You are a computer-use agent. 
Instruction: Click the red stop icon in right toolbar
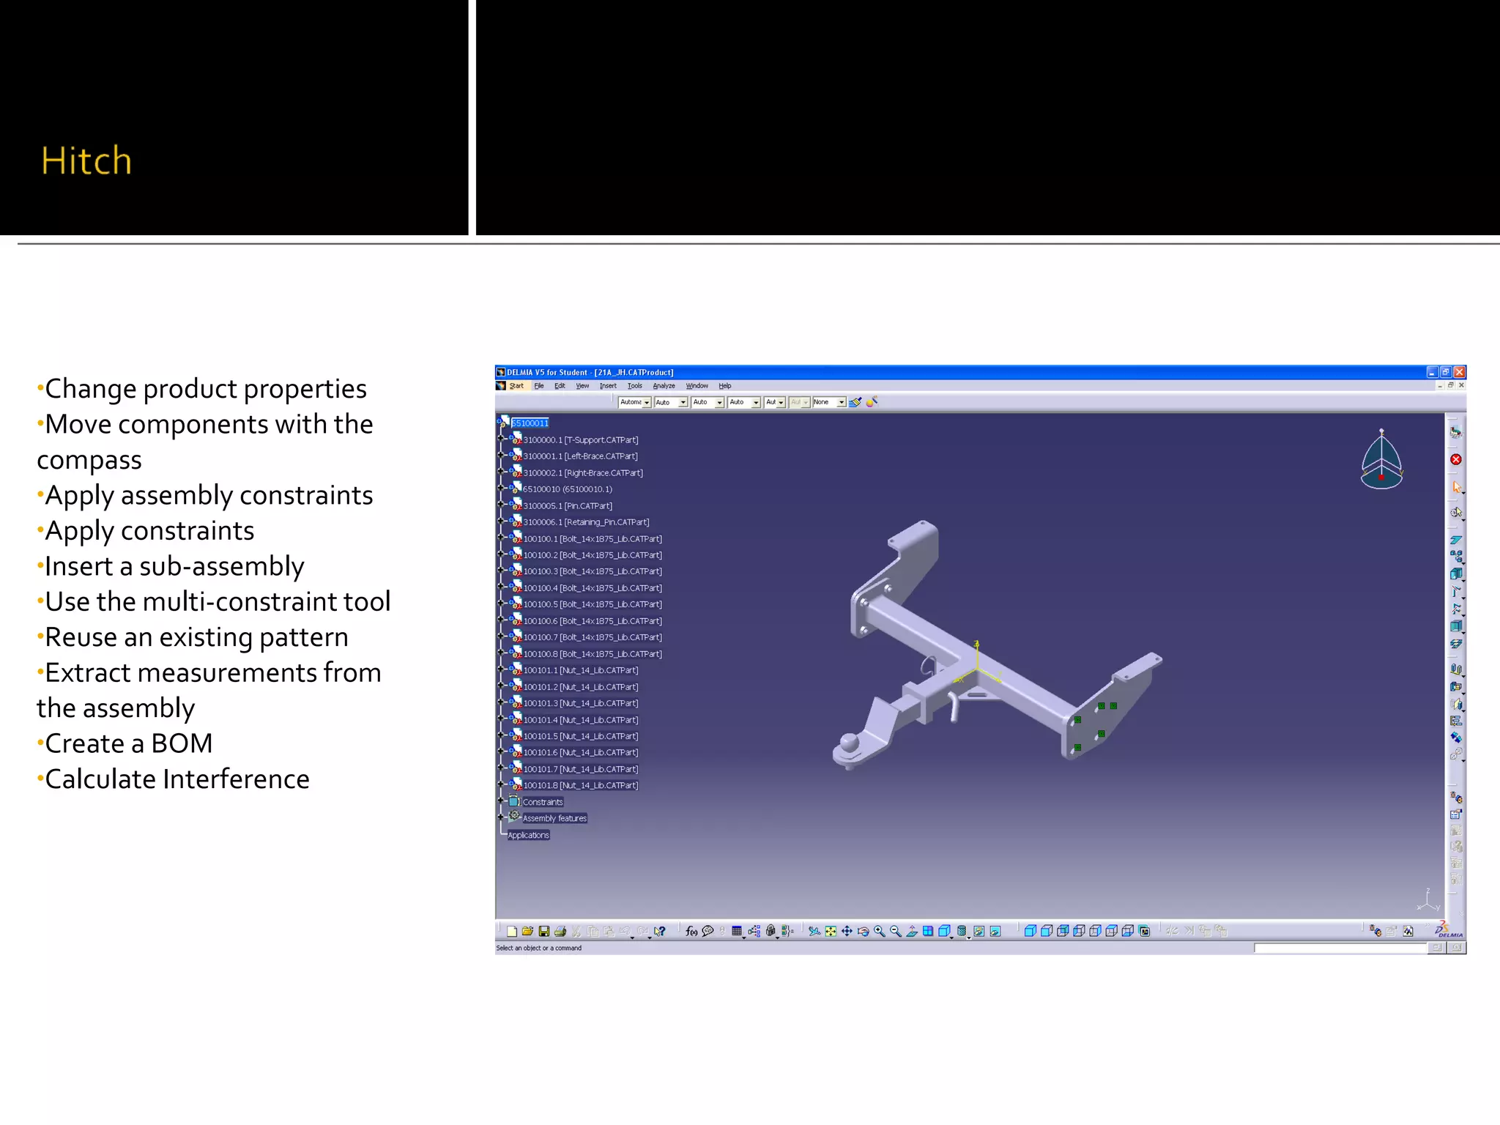click(x=1456, y=459)
